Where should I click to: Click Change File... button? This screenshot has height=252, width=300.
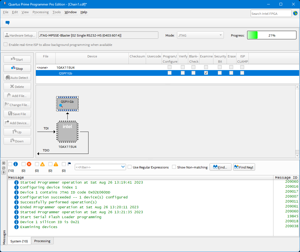point(17,105)
